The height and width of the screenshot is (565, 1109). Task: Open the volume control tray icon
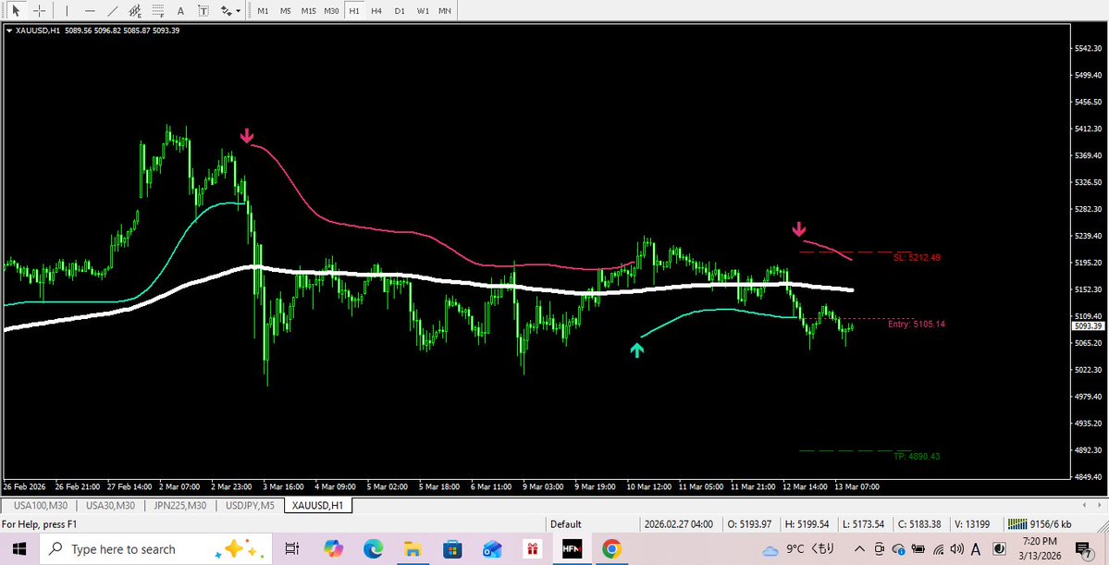coord(957,549)
